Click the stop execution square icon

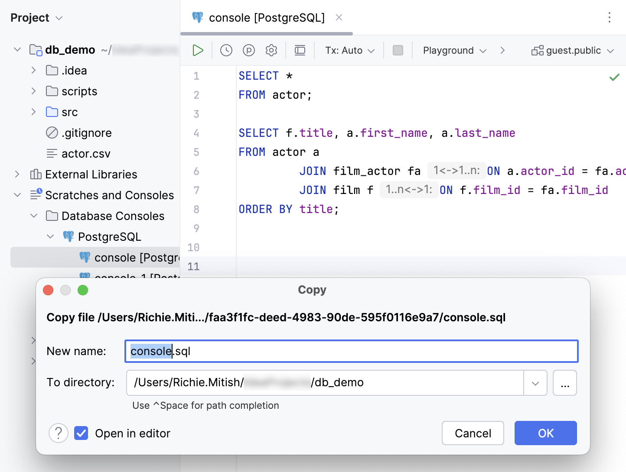(x=398, y=50)
